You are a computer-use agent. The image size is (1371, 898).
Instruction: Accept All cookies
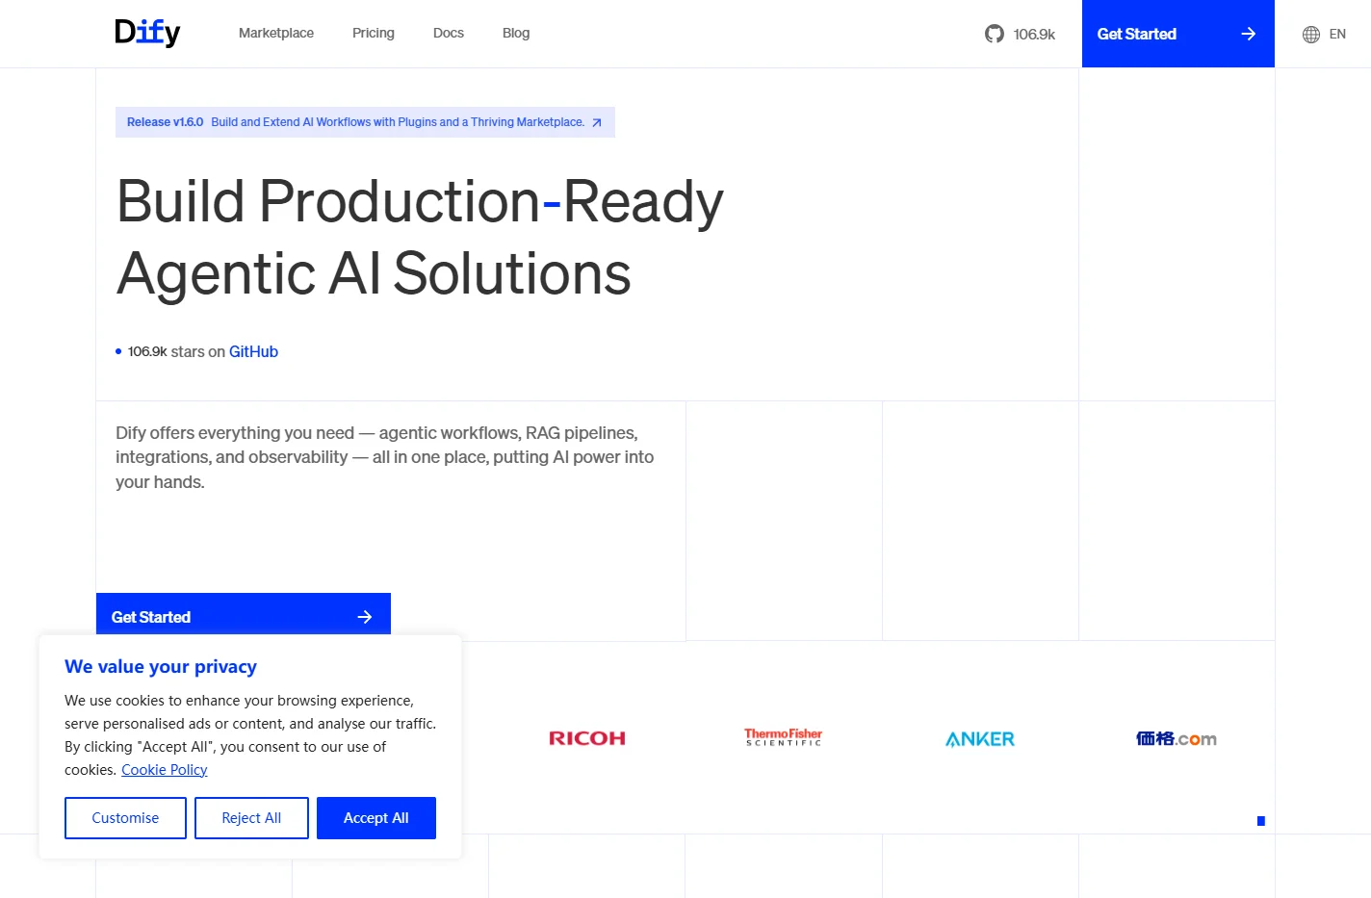tap(376, 818)
